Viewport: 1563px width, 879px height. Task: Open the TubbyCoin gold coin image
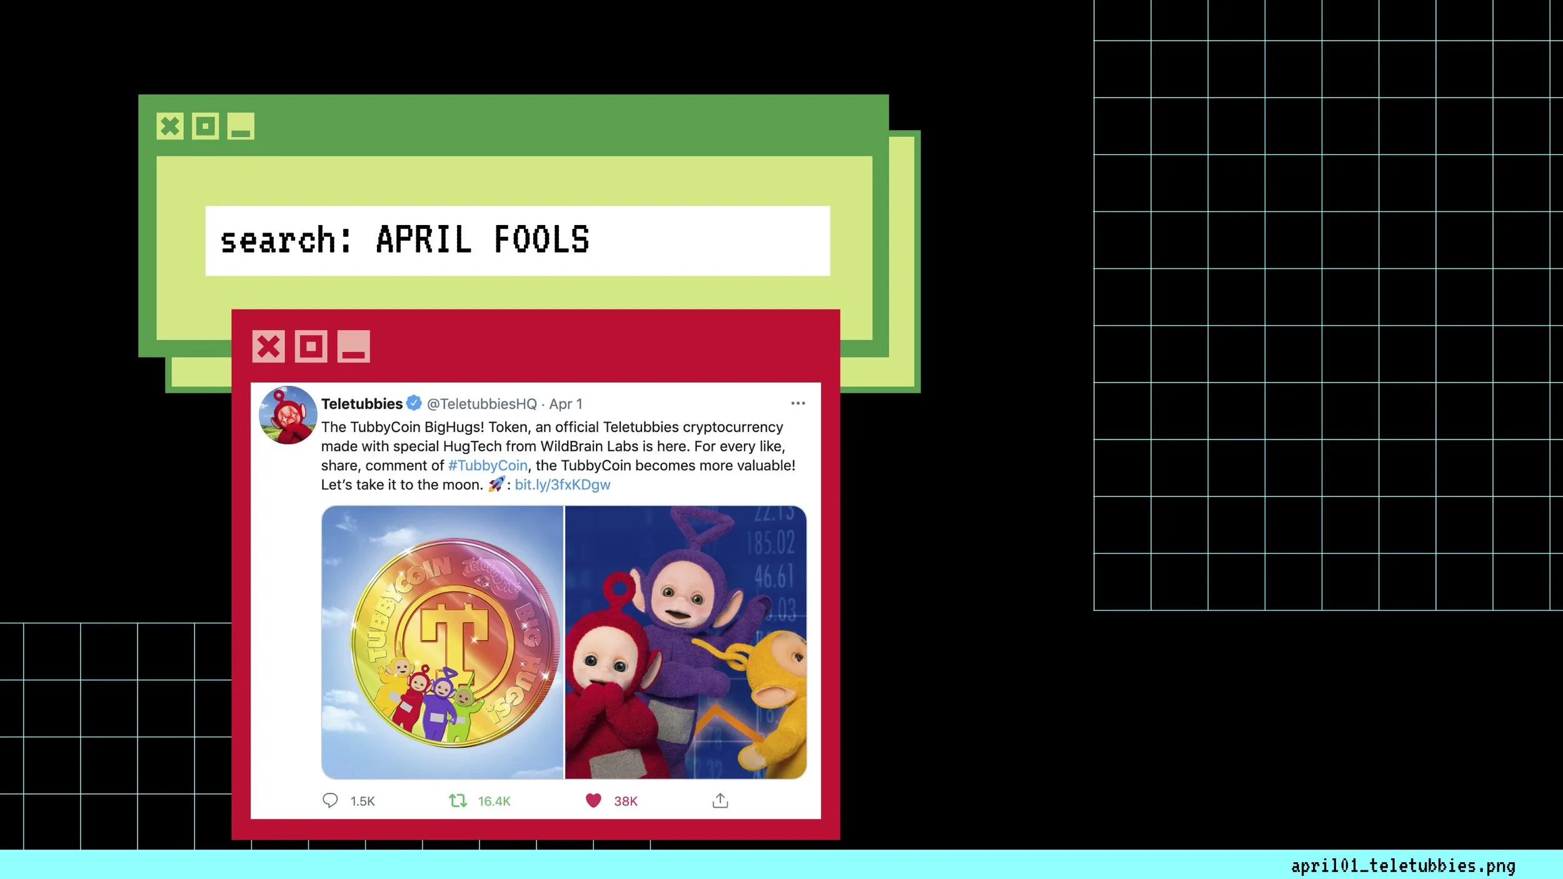pos(442,642)
